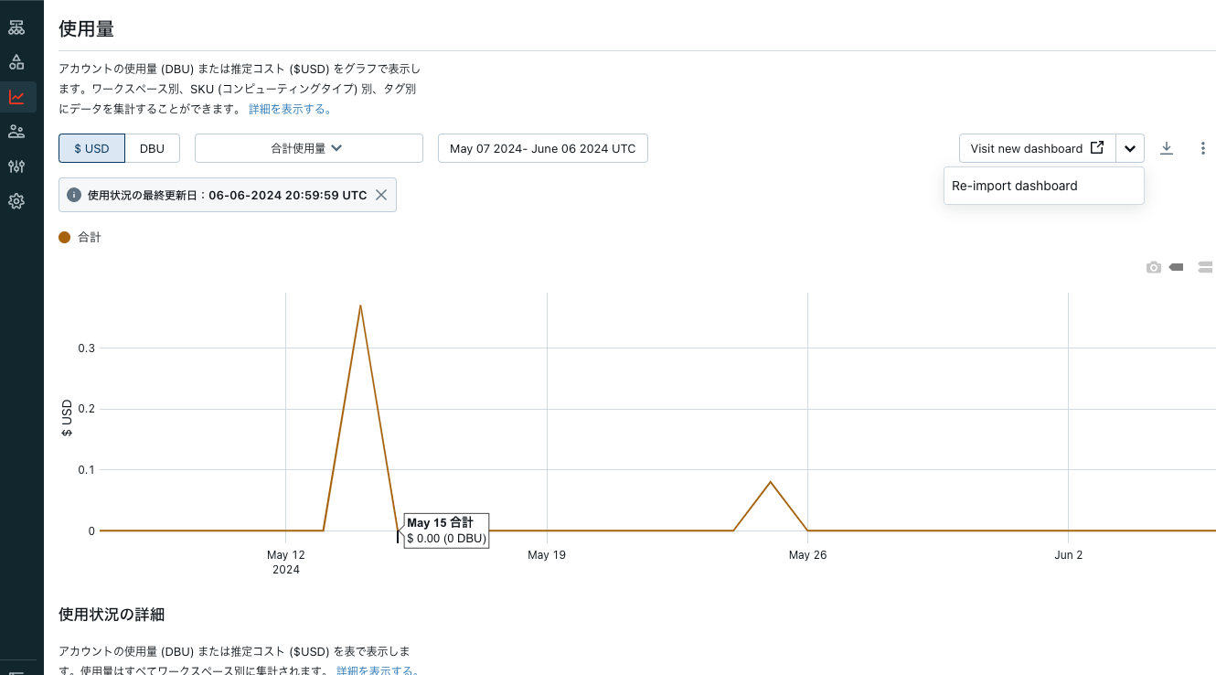Enable compare data on hover icon

[x=1204, y=266]
